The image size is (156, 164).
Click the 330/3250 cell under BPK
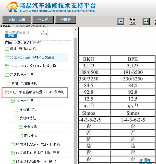coord(133,79)
